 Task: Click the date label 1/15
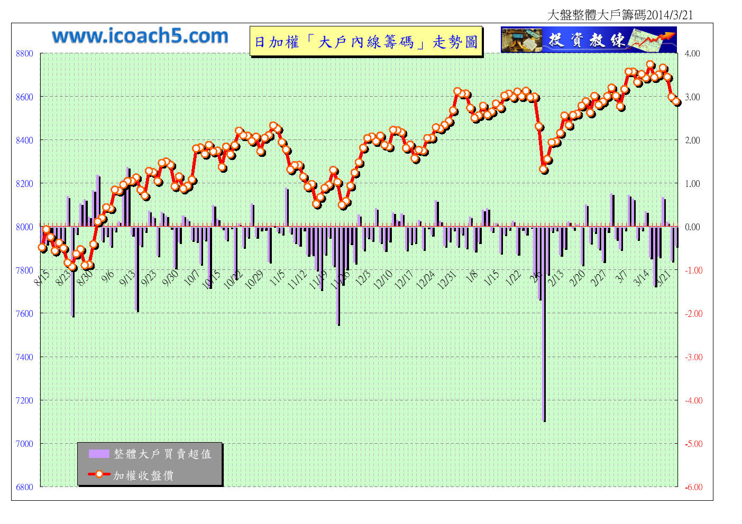492,278
